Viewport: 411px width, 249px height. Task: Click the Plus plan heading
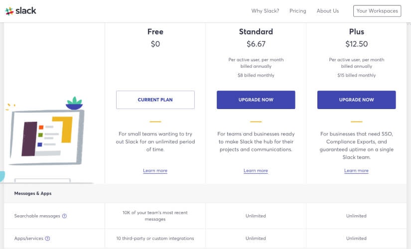pos(357,32)
